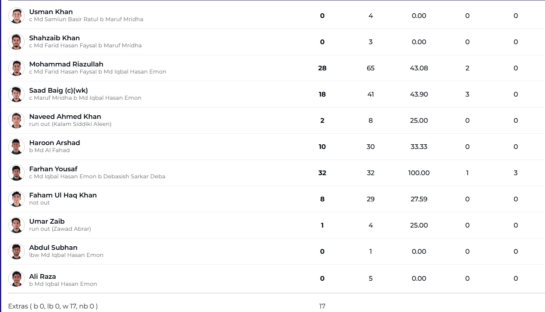Click the Extras summary row text

point(53,306)
